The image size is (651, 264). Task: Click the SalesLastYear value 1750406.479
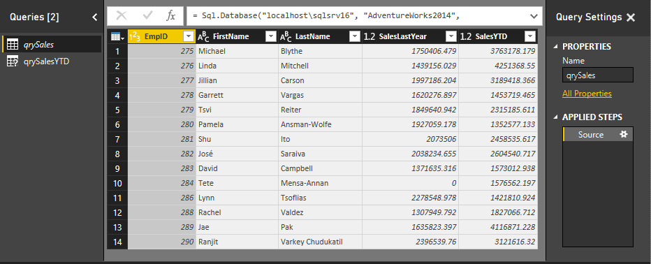(x=410, y=51)
